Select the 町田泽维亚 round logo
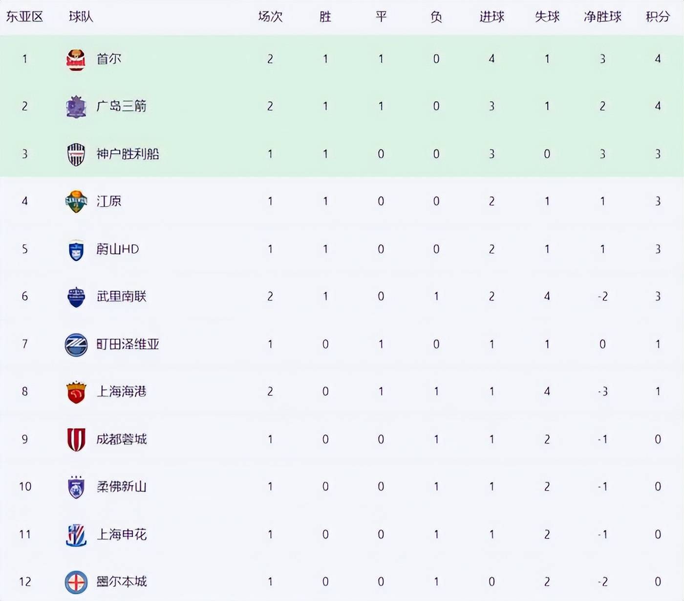The height and width of the screenshot is (601, 684). coord(76,344)
